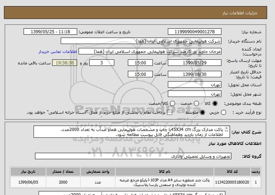Click the buyer organization name field

141,41
